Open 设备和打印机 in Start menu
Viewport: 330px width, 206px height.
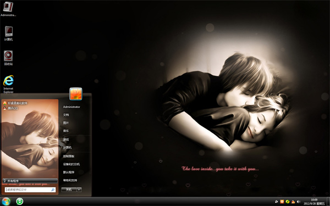pyautogui.click(x=71, y=164)
